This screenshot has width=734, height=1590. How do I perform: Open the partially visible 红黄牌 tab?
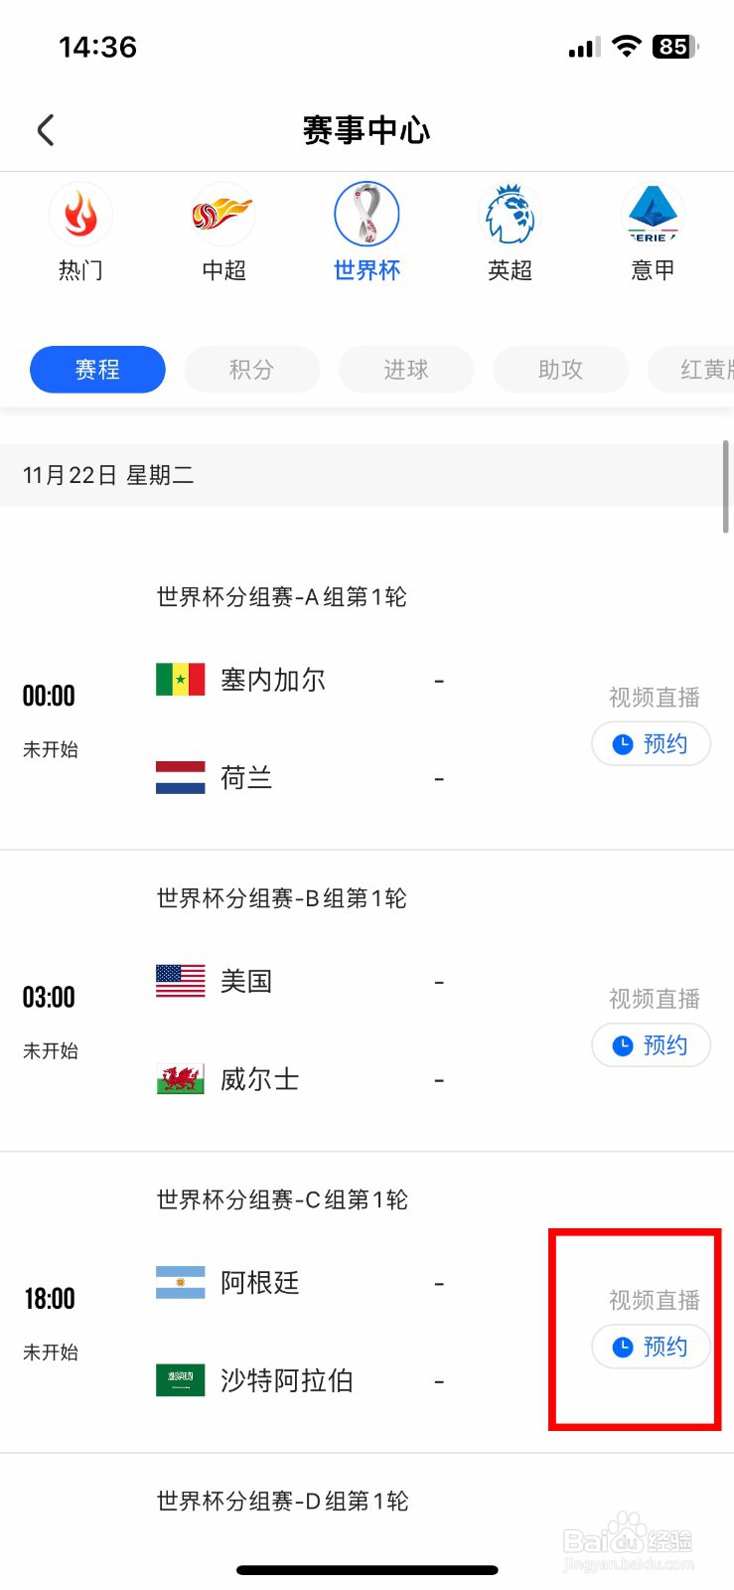click(691, 370)
